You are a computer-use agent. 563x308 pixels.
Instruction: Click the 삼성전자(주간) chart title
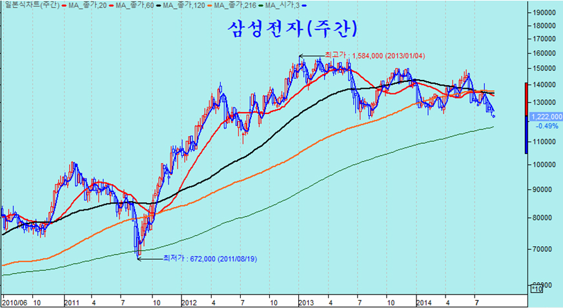tap(292, 29)
